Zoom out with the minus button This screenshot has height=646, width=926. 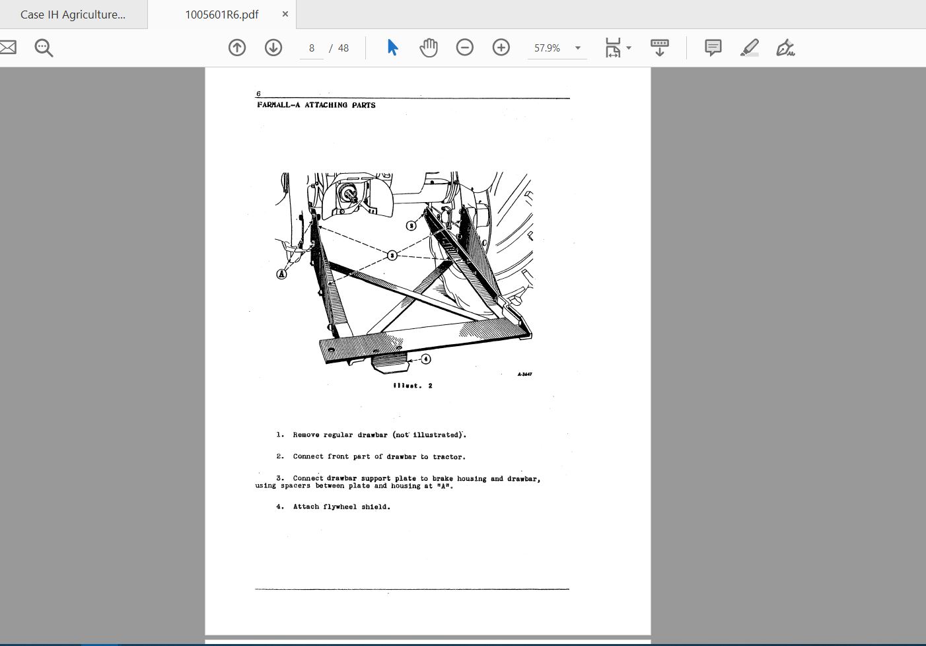point(465,48)
